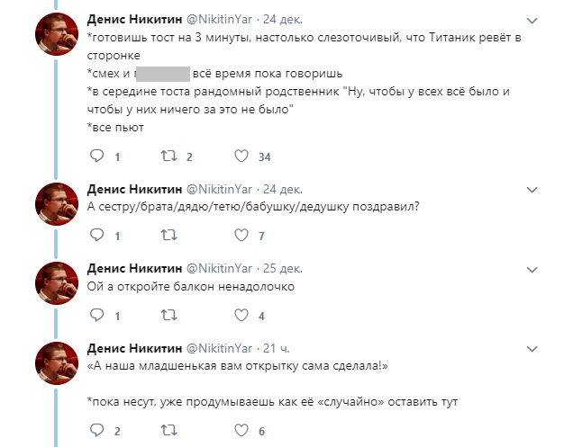
Task: Reply to the handmade postcard tweet
Action: pos(99,431)
